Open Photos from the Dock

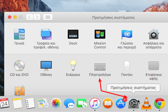pyautogui.click(x=56, y=103)
